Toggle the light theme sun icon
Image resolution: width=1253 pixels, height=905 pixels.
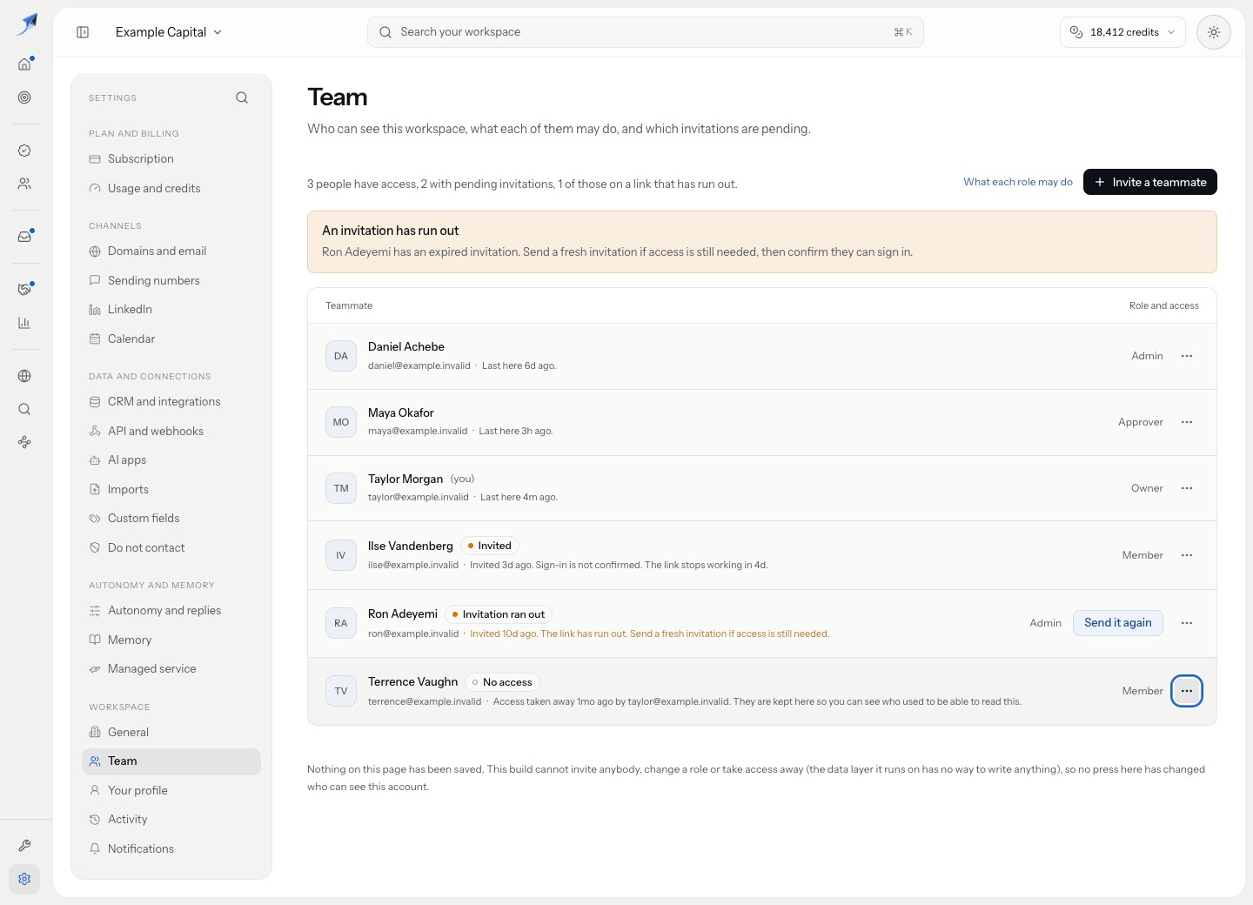click(1214, 32)
